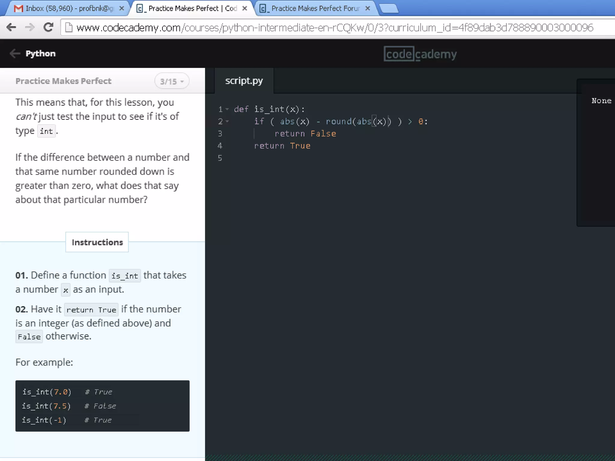The height and width of the screenshot is (461, 615).
Task: Select the Practice Makes Perfect | Cod tab
Action: (192, 8)
